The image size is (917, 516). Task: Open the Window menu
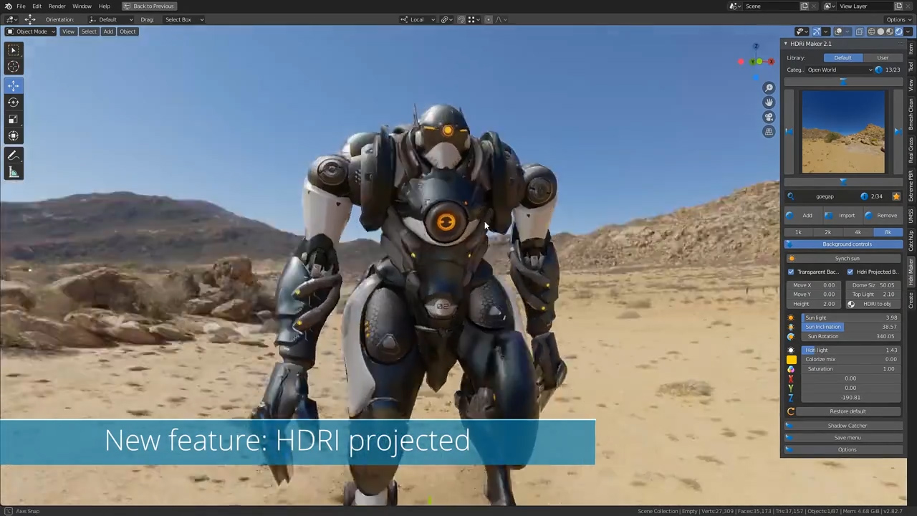(82, 6)
